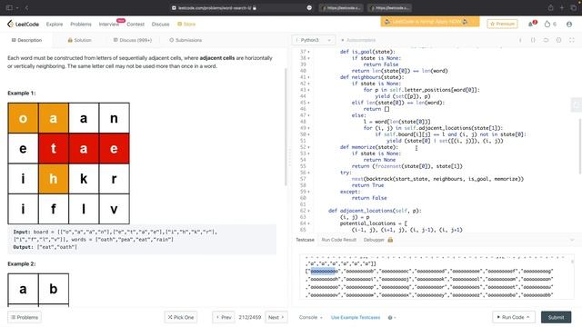Viewport: 582px width, 327px height.
Task: Open the Python3 language dropdown
Action: [313, 40]
